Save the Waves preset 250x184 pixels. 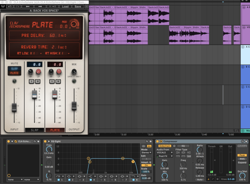click(x=78, y=6)
